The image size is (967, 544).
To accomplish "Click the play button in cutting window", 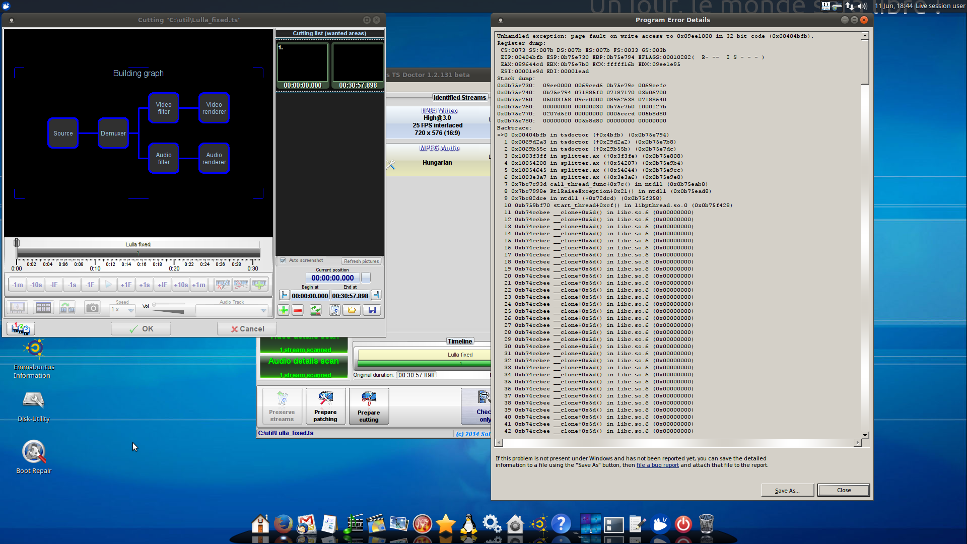I will click(x=108, y=285).
